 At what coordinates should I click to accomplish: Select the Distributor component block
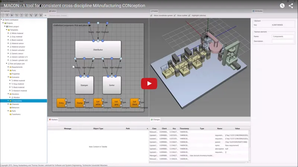98,50
